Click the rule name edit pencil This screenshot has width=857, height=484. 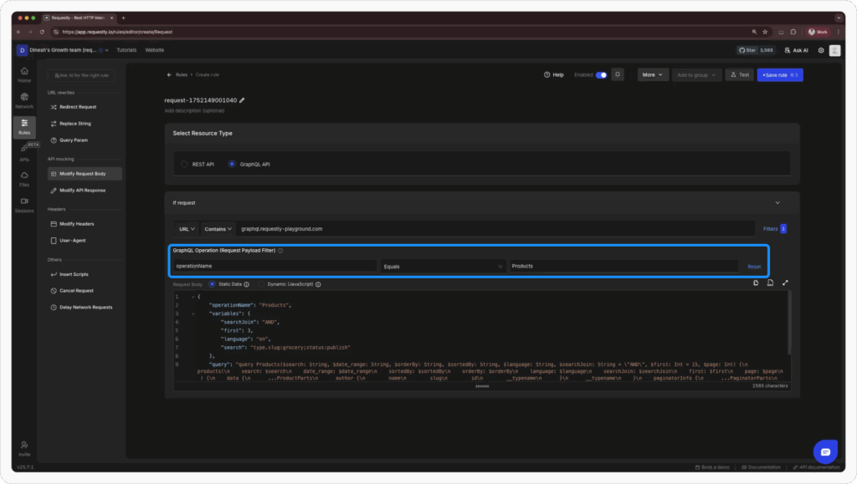[x=242, y=100]
